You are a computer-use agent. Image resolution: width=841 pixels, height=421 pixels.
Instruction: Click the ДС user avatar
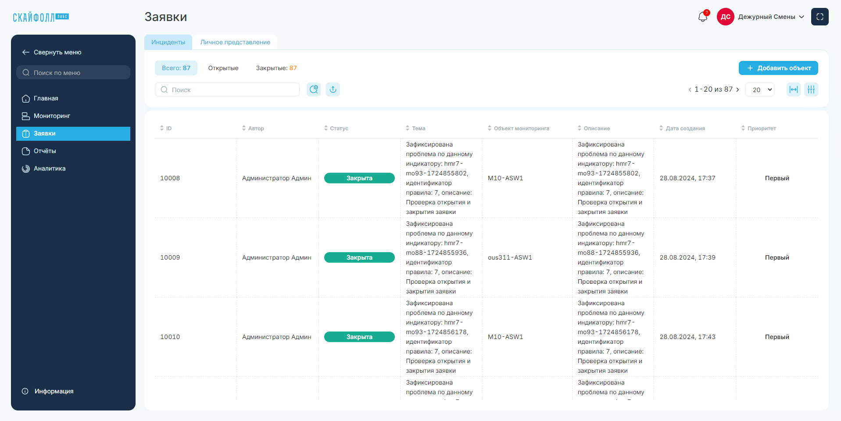coord(726,17)
